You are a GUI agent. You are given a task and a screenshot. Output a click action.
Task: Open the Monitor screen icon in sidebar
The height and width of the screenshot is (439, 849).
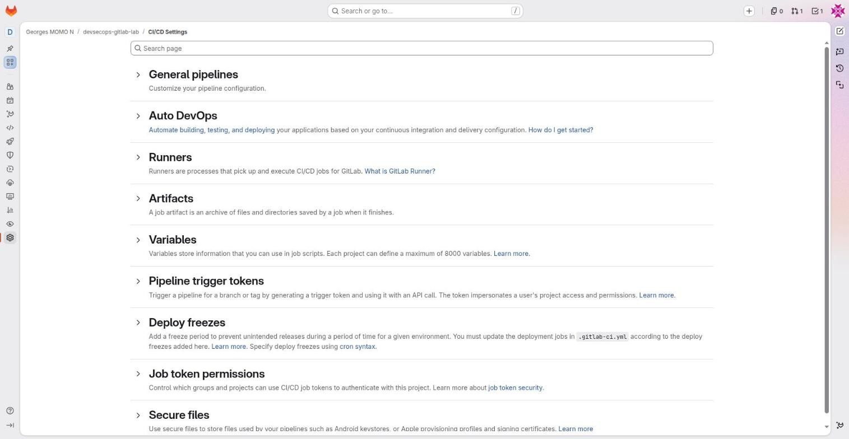(10, 197)
